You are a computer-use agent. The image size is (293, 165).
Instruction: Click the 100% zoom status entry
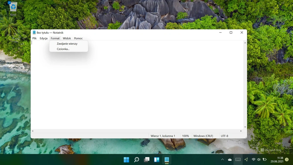[185, 136]
